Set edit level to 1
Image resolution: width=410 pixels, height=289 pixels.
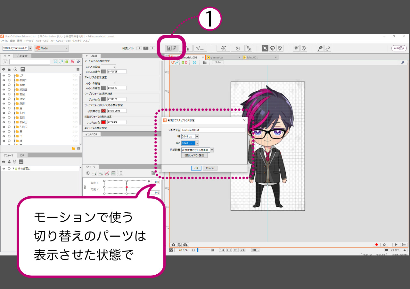coord(139,48)
